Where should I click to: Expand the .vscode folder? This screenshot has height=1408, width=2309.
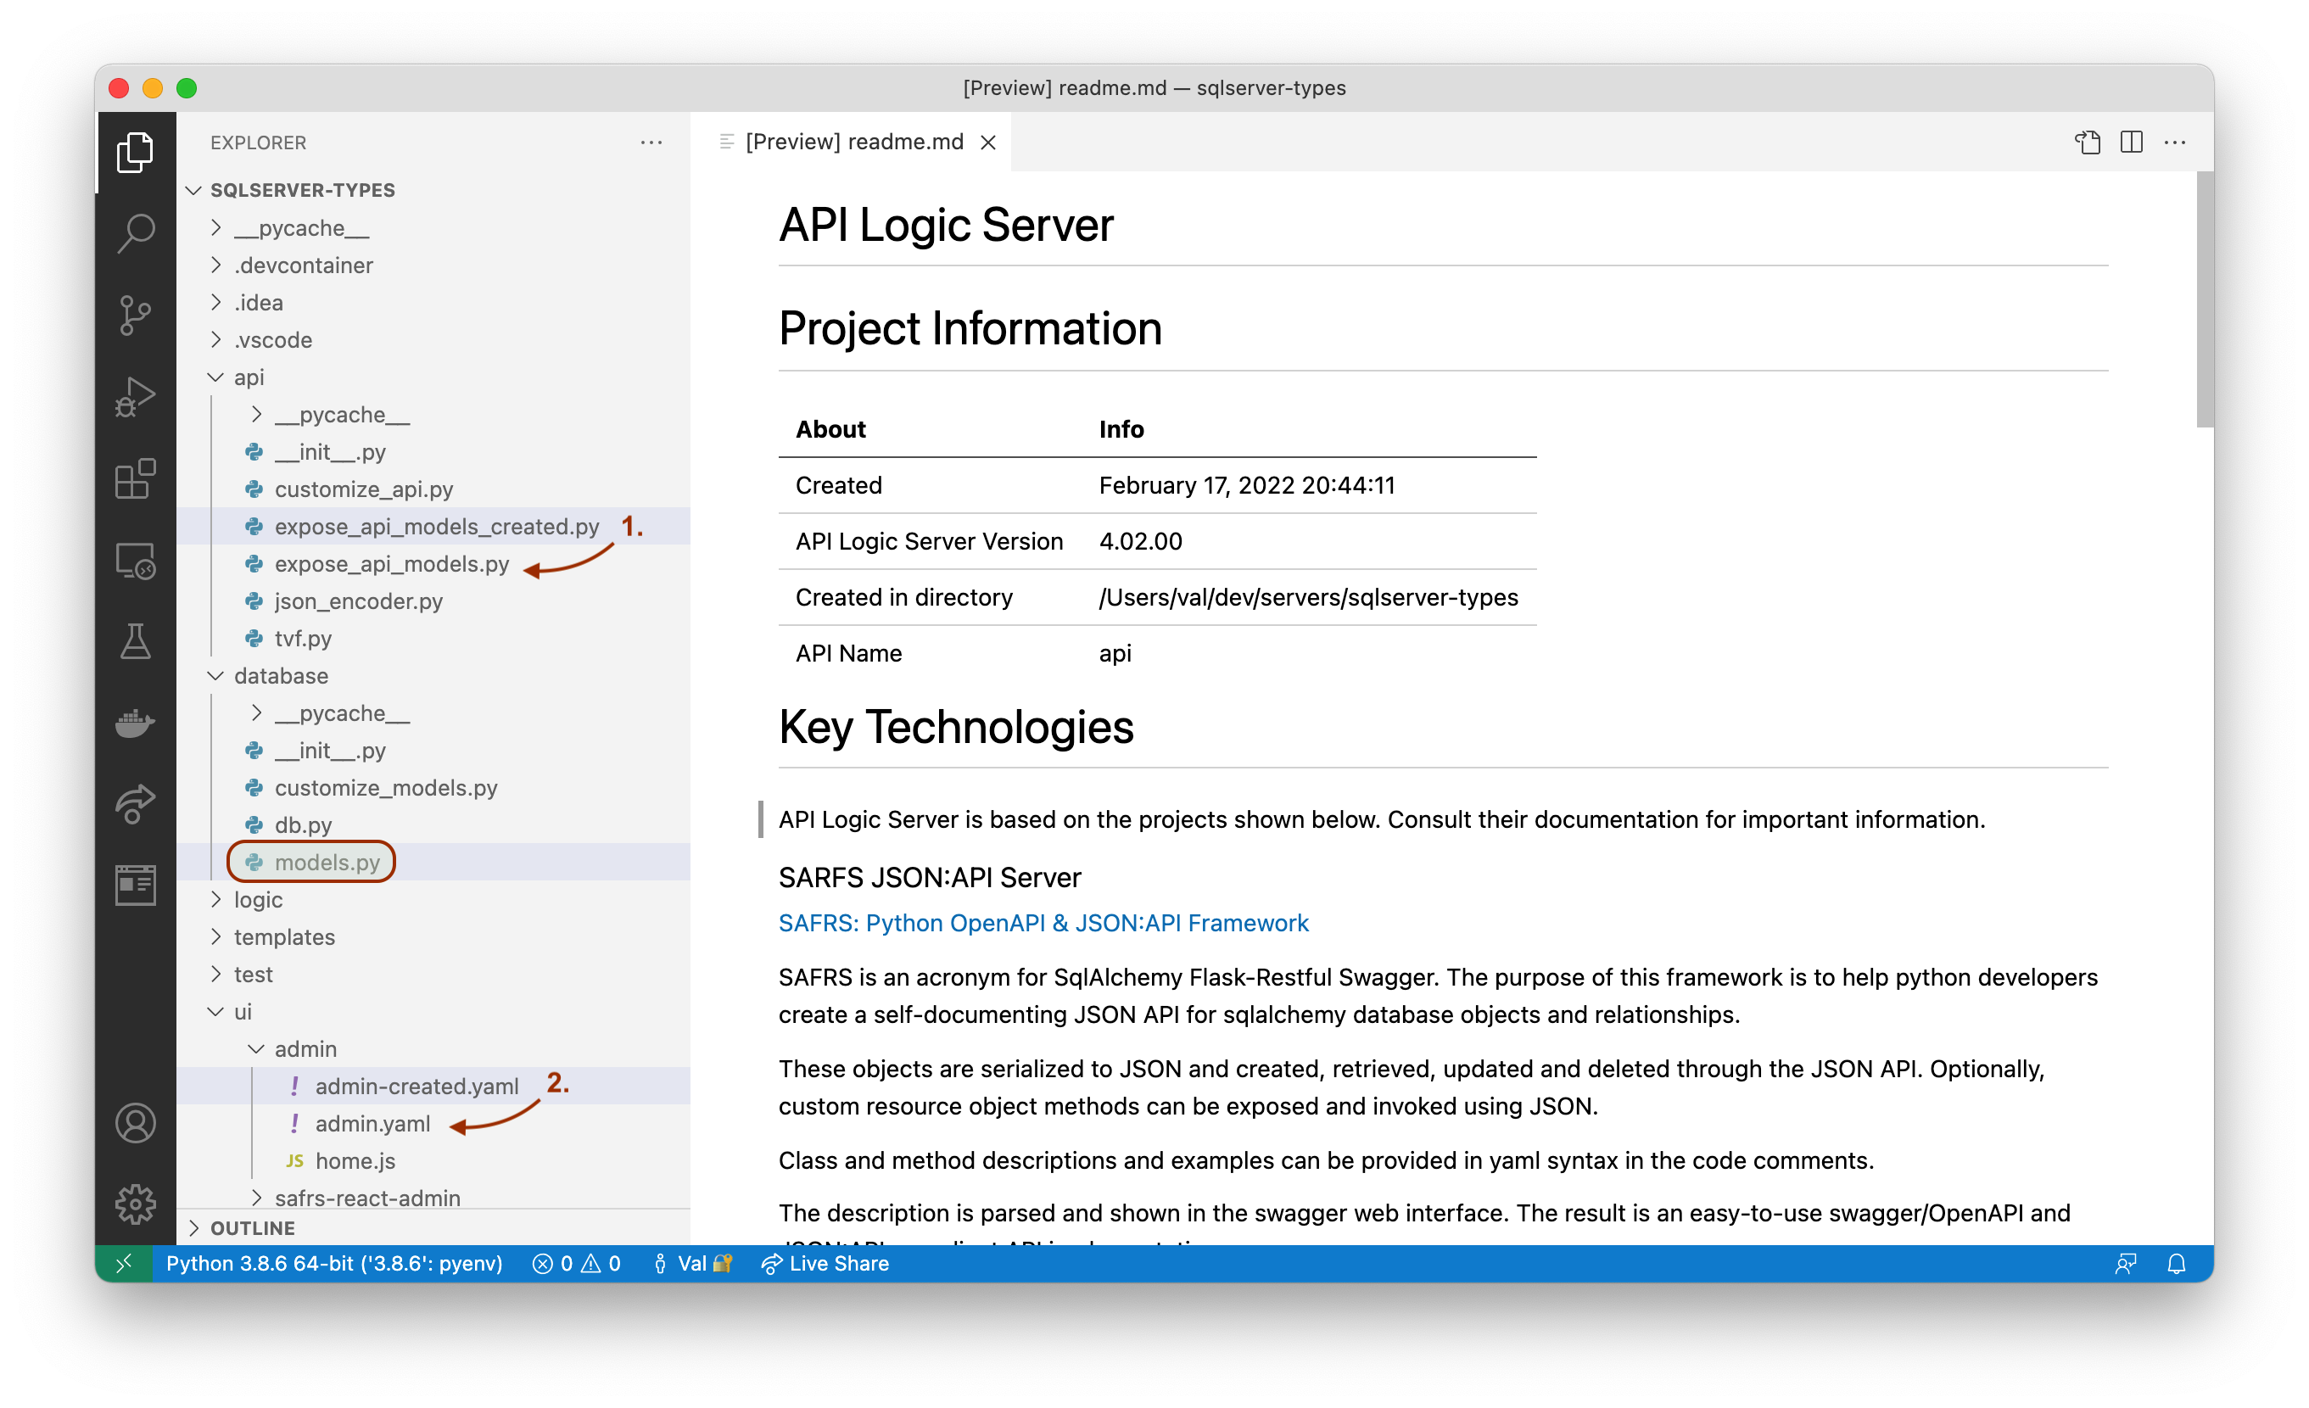tap(433, 340)
